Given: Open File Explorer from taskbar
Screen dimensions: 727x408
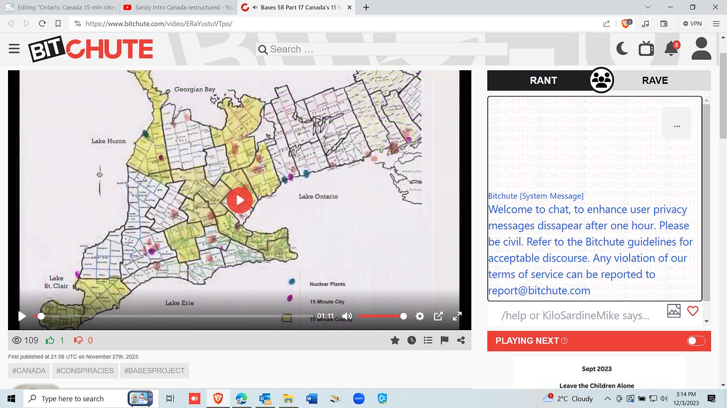Looking at the screenshot, I should tap(288, 399).
